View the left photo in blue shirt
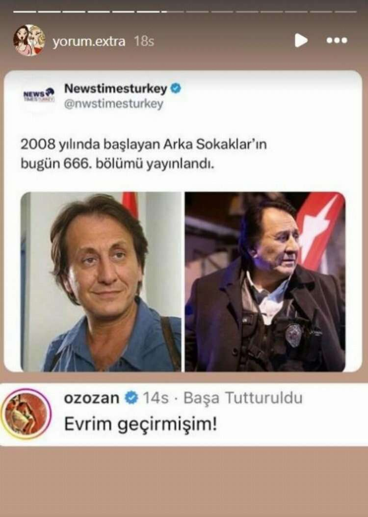The height and width of the screenshot is (517, 368). pyautogui.click(x=101, y=282)
